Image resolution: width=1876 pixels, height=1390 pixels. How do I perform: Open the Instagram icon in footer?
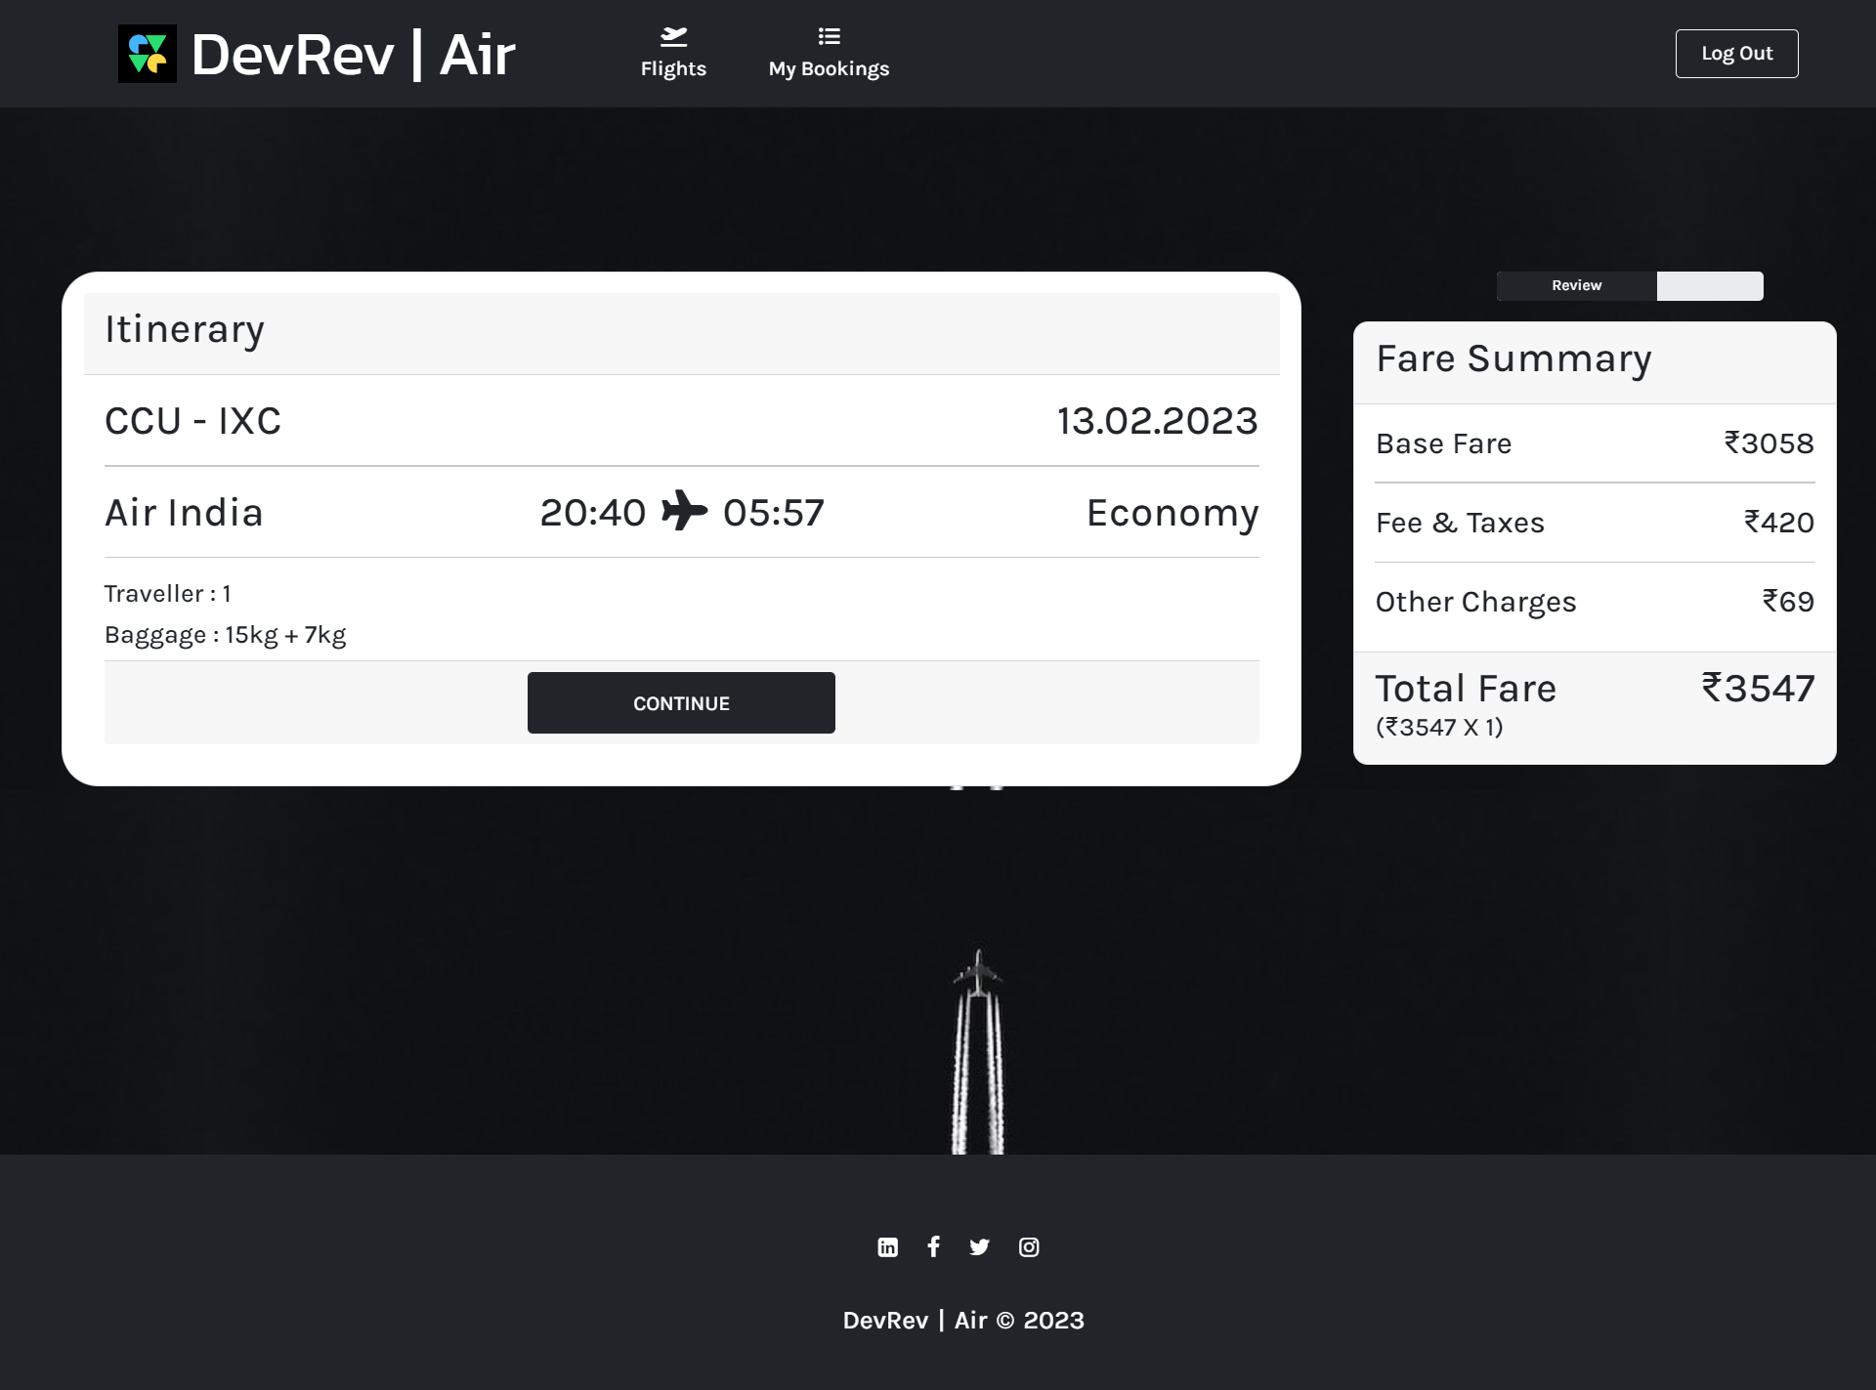(x=1029, y=1246)
